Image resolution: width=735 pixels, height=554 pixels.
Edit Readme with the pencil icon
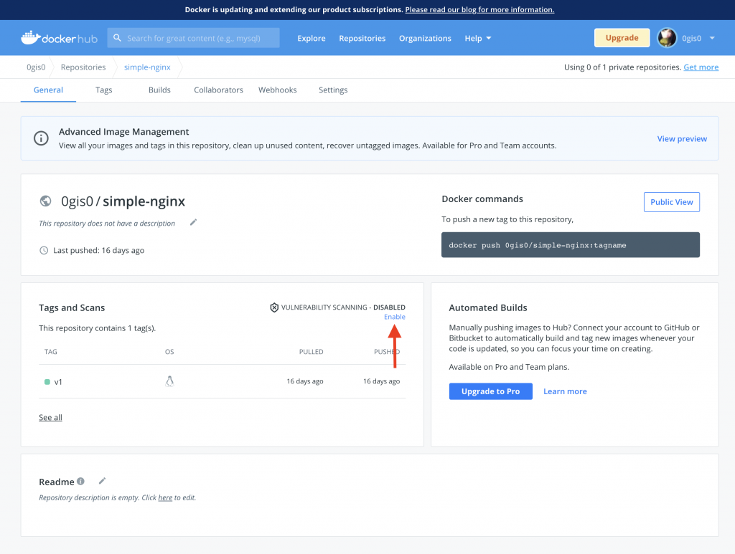102,481
